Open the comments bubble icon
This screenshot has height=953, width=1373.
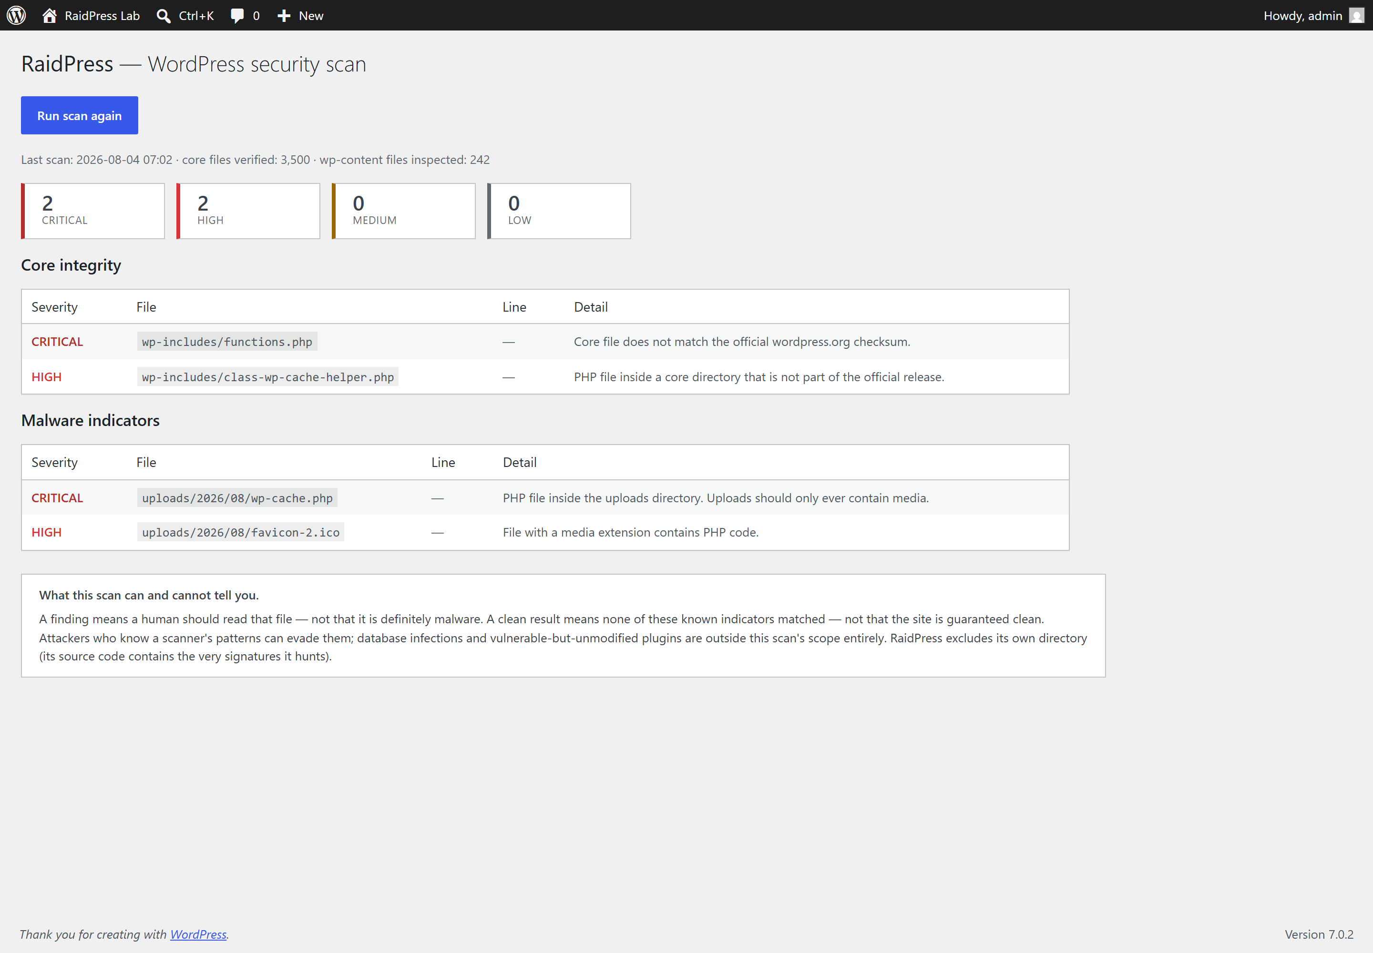coord(237,16)
